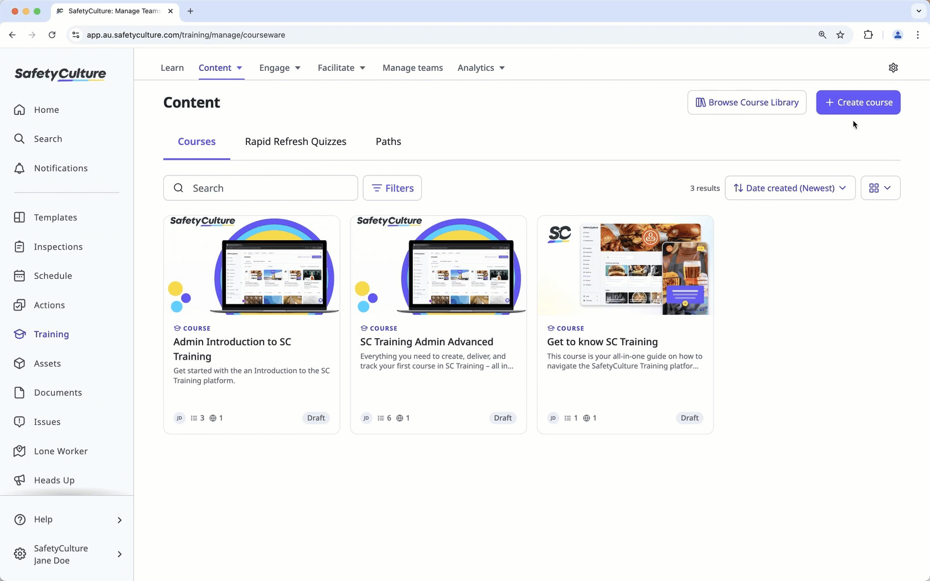Click 'Get started with the an Introduction' description

click(x=251, y=376)
